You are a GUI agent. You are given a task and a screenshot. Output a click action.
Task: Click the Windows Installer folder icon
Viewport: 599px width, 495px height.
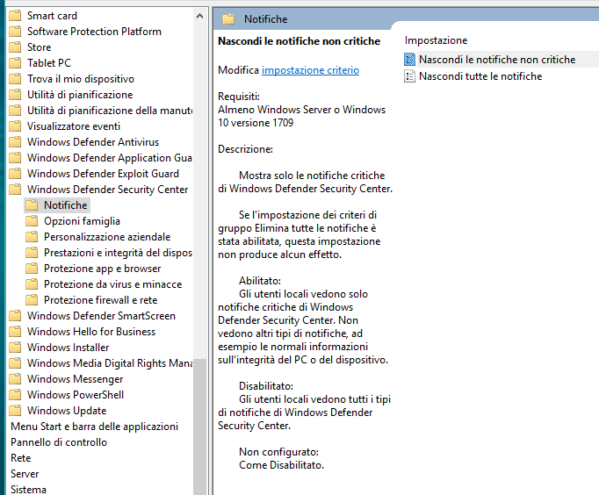[x=15, y=348]
